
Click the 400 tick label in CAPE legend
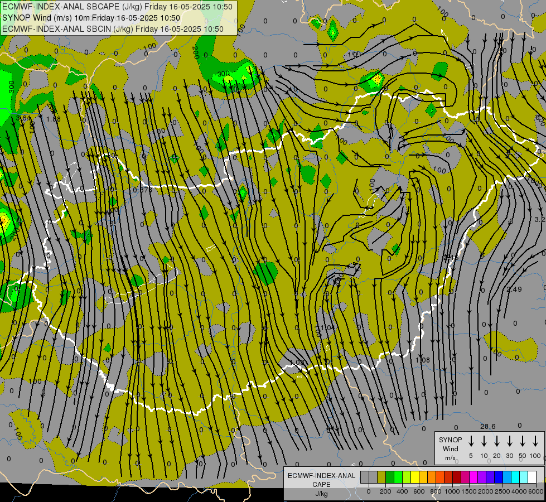tap(402, 491)
